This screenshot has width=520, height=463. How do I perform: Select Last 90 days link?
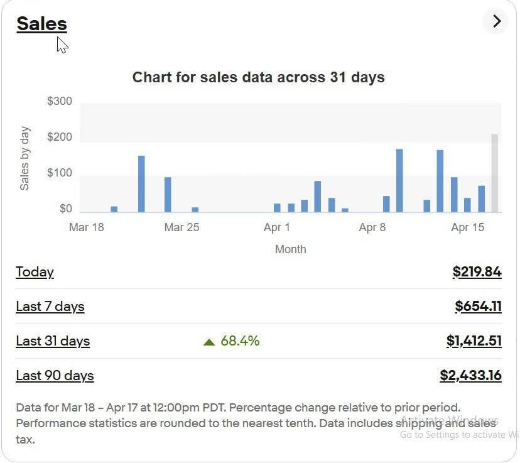[x=55, y=376]
